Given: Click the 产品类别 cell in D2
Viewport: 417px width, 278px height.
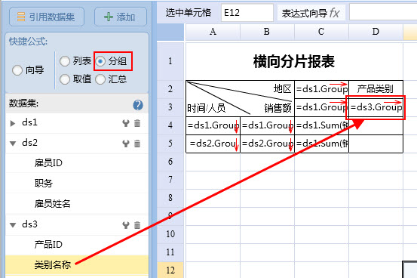Looking at the screenshot, I should (x=376, y=89).
